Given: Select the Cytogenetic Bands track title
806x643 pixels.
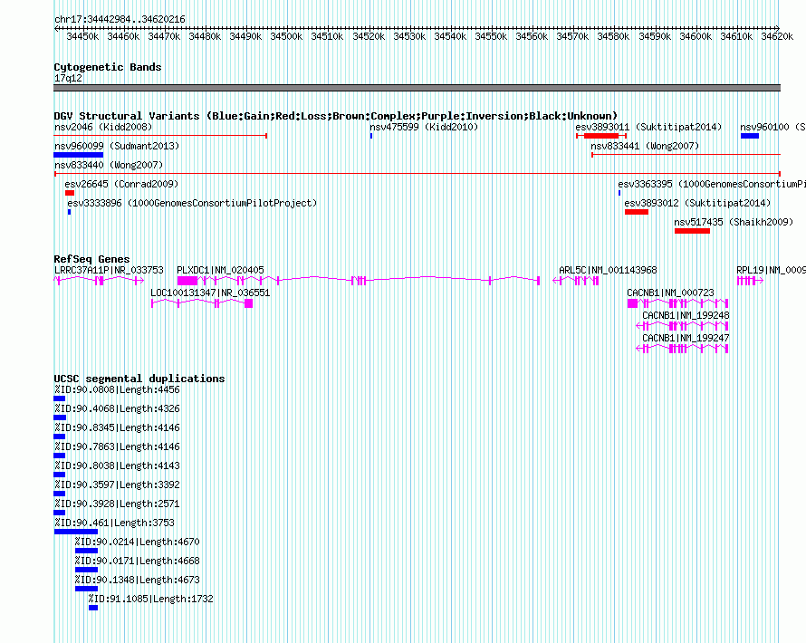Looking at the screenshot, I should (108, 67).
